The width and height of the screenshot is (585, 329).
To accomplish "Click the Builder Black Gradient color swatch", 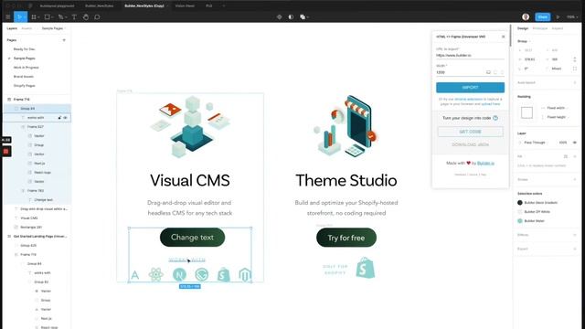I will pyautogui.click(x=520, y=203).
